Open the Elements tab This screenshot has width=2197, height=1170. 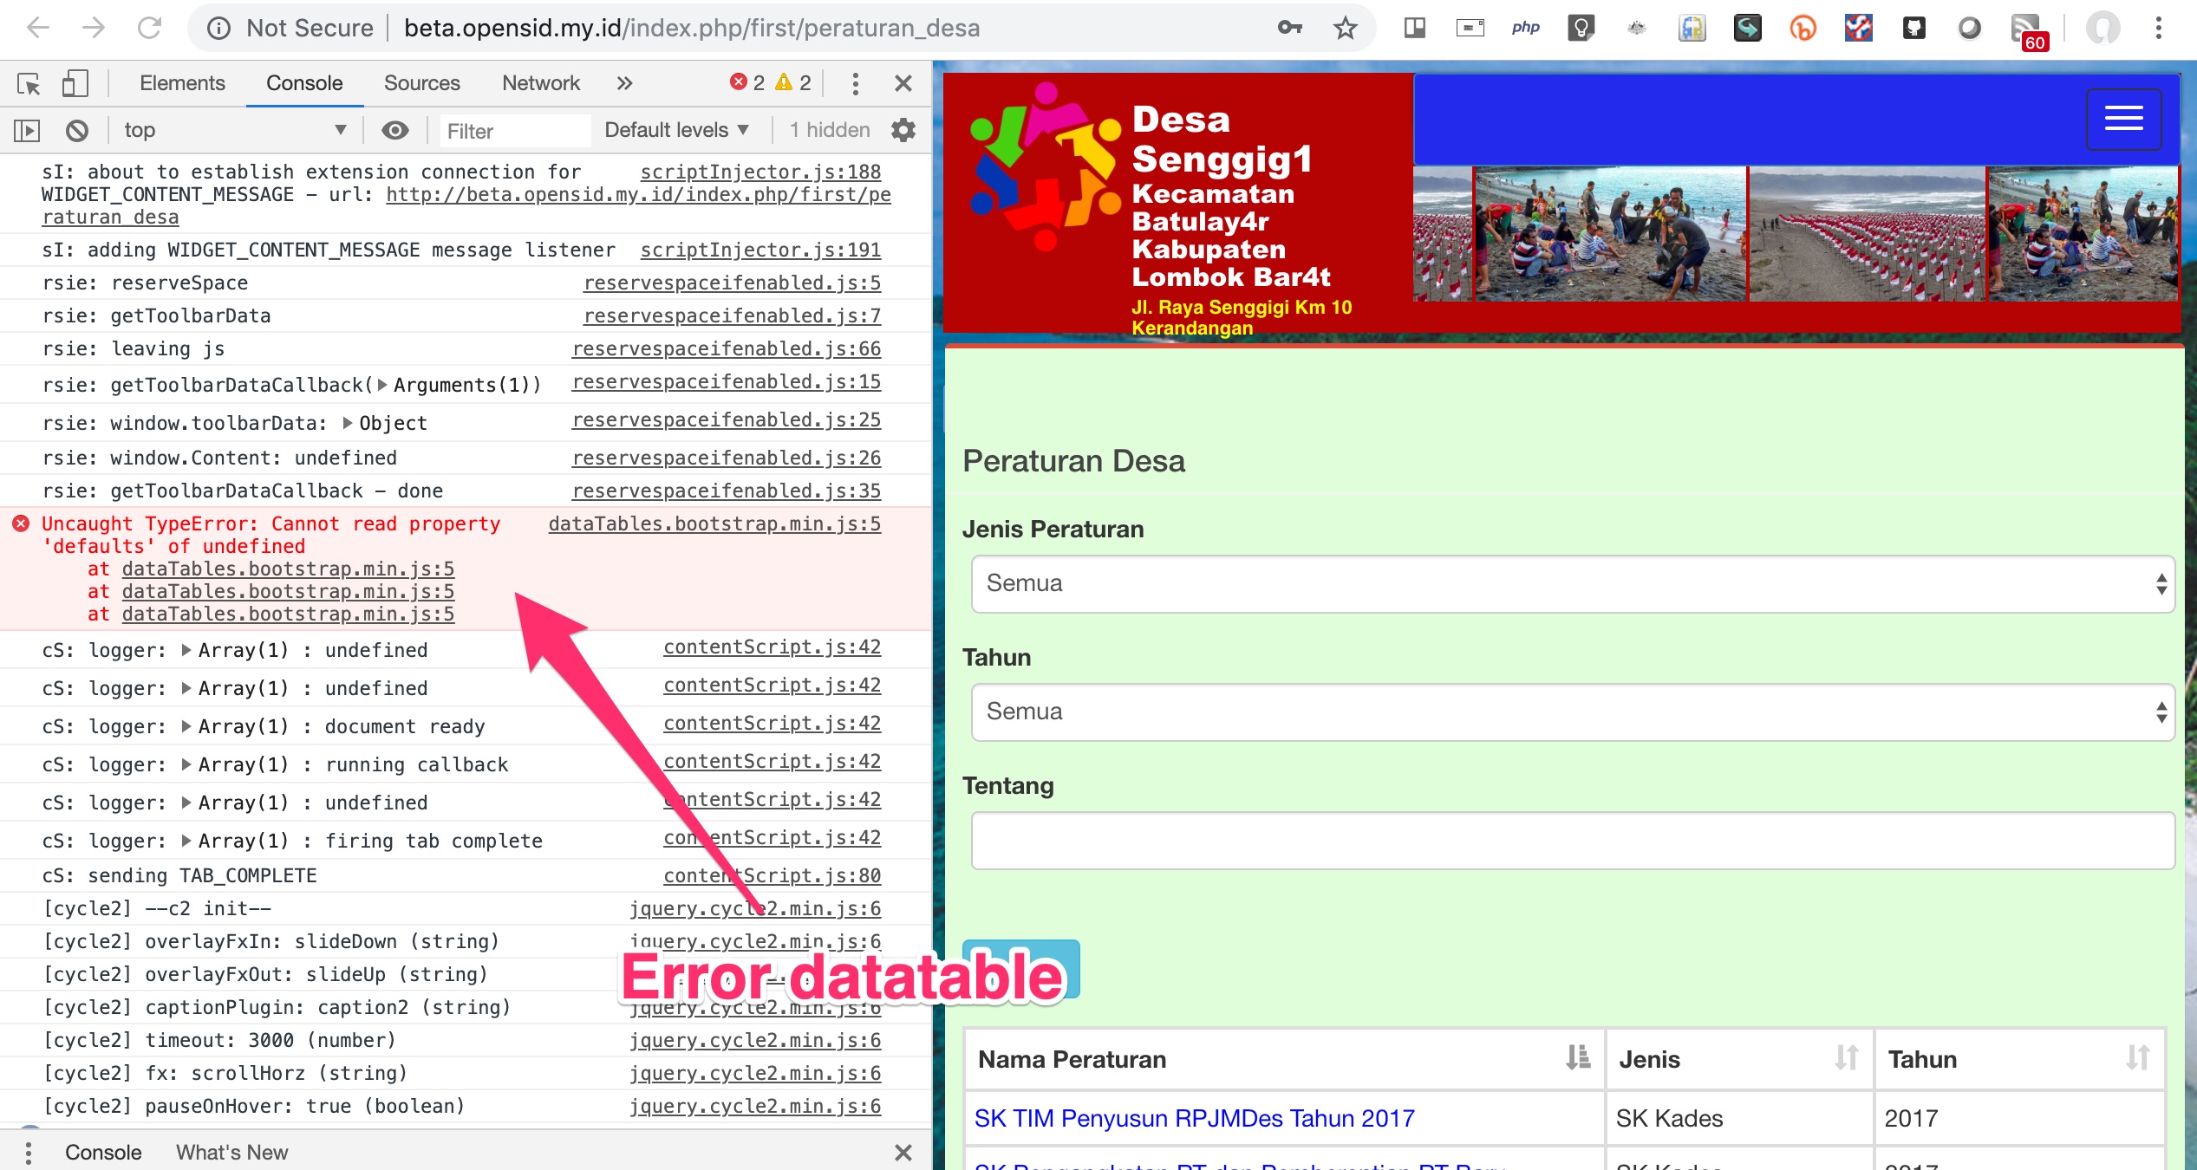coord(182,83)
